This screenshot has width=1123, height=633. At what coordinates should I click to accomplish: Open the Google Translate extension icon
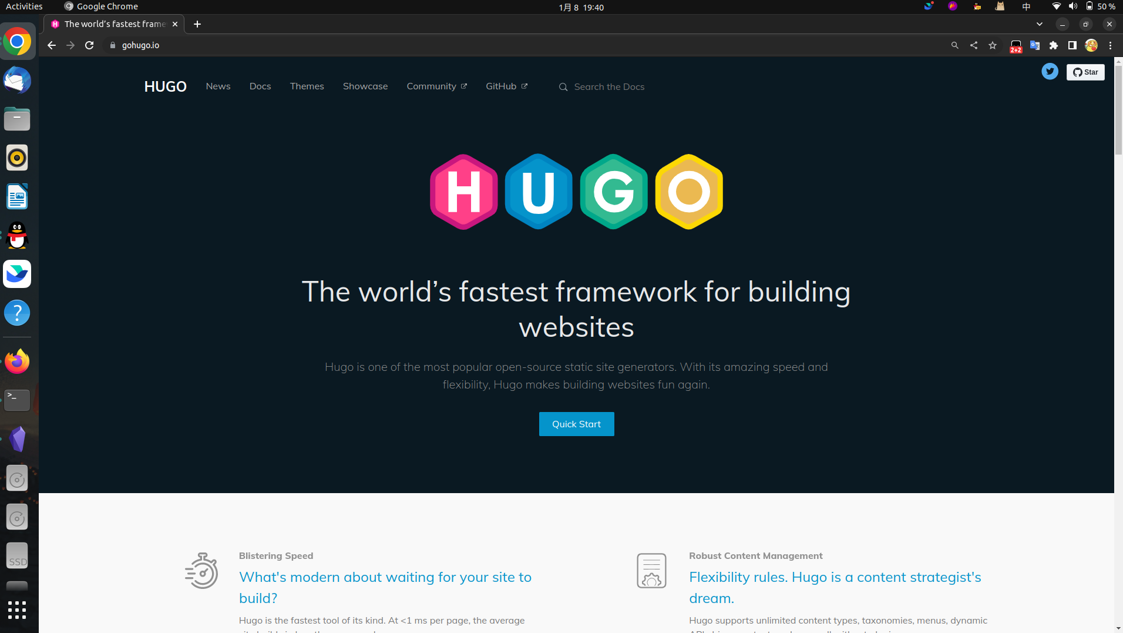[x=1035, y=45]
